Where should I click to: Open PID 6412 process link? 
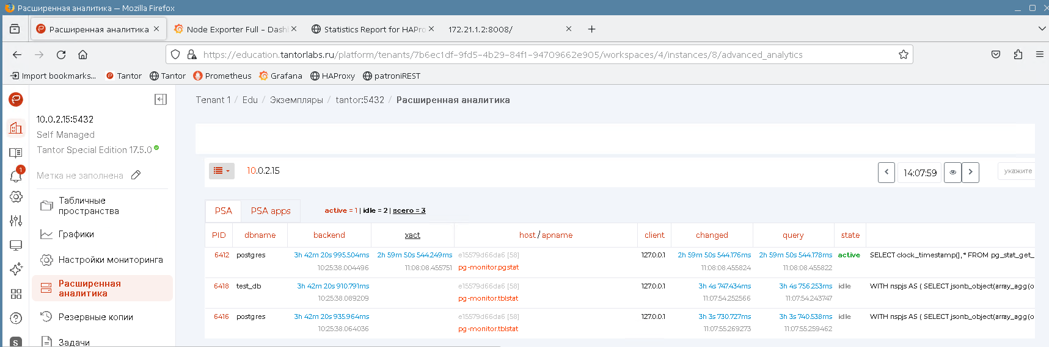221,255
